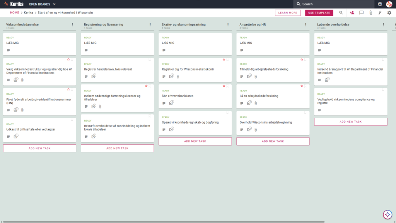This screenshot has width=396, height=223.
Task: Open checklist icon on Bekræft overholdelse af zoneinddeling card
Action: [94, 136]
